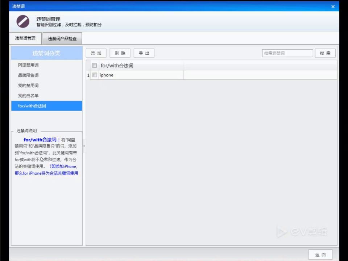Close the 违禁词 dialog window
The width and height of the screenshot is (348, 261).
click(333, 7)
